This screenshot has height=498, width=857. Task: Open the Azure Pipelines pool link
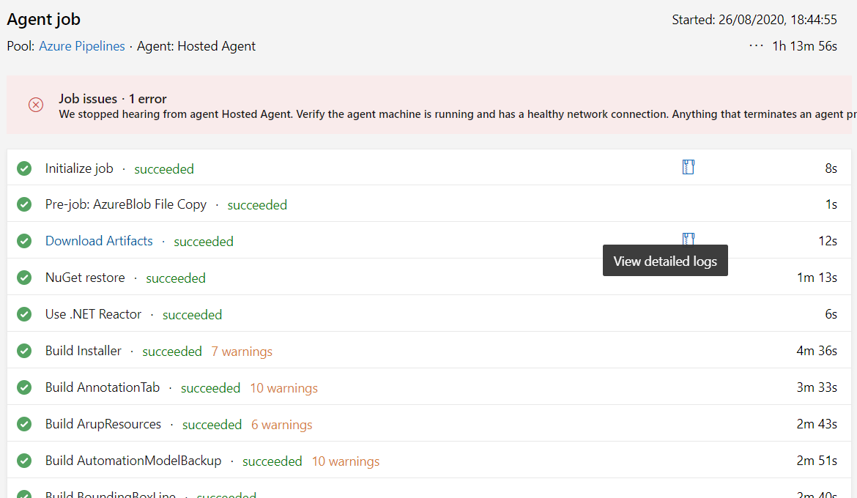point(81,45)
